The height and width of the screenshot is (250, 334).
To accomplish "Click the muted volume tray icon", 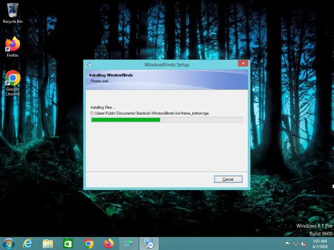I will [303, 243].
